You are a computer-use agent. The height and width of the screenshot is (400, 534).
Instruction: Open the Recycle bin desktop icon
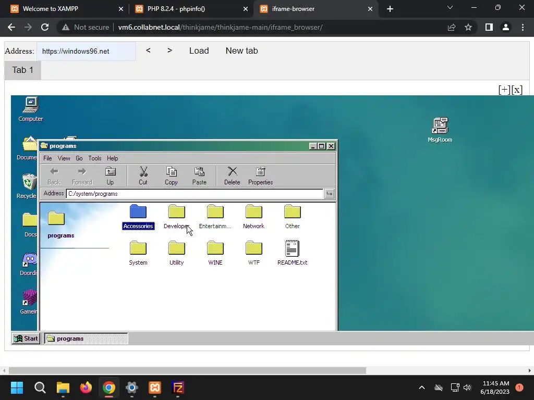(27, 186)
